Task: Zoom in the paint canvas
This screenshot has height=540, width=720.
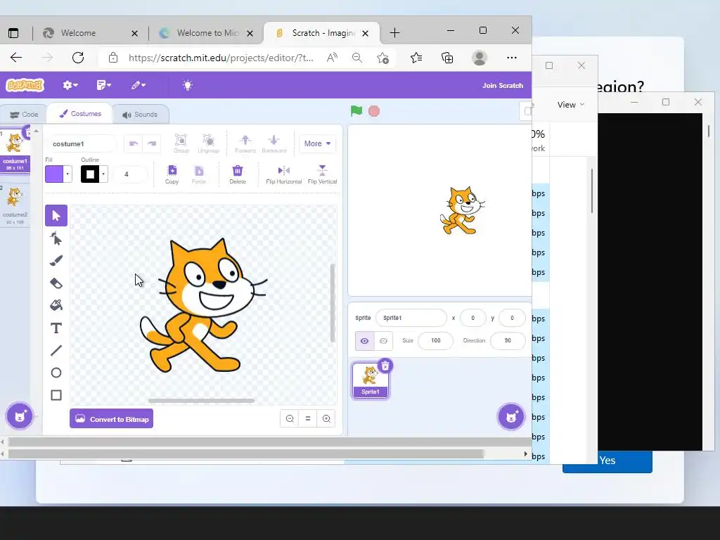Action: coord(326,419)
